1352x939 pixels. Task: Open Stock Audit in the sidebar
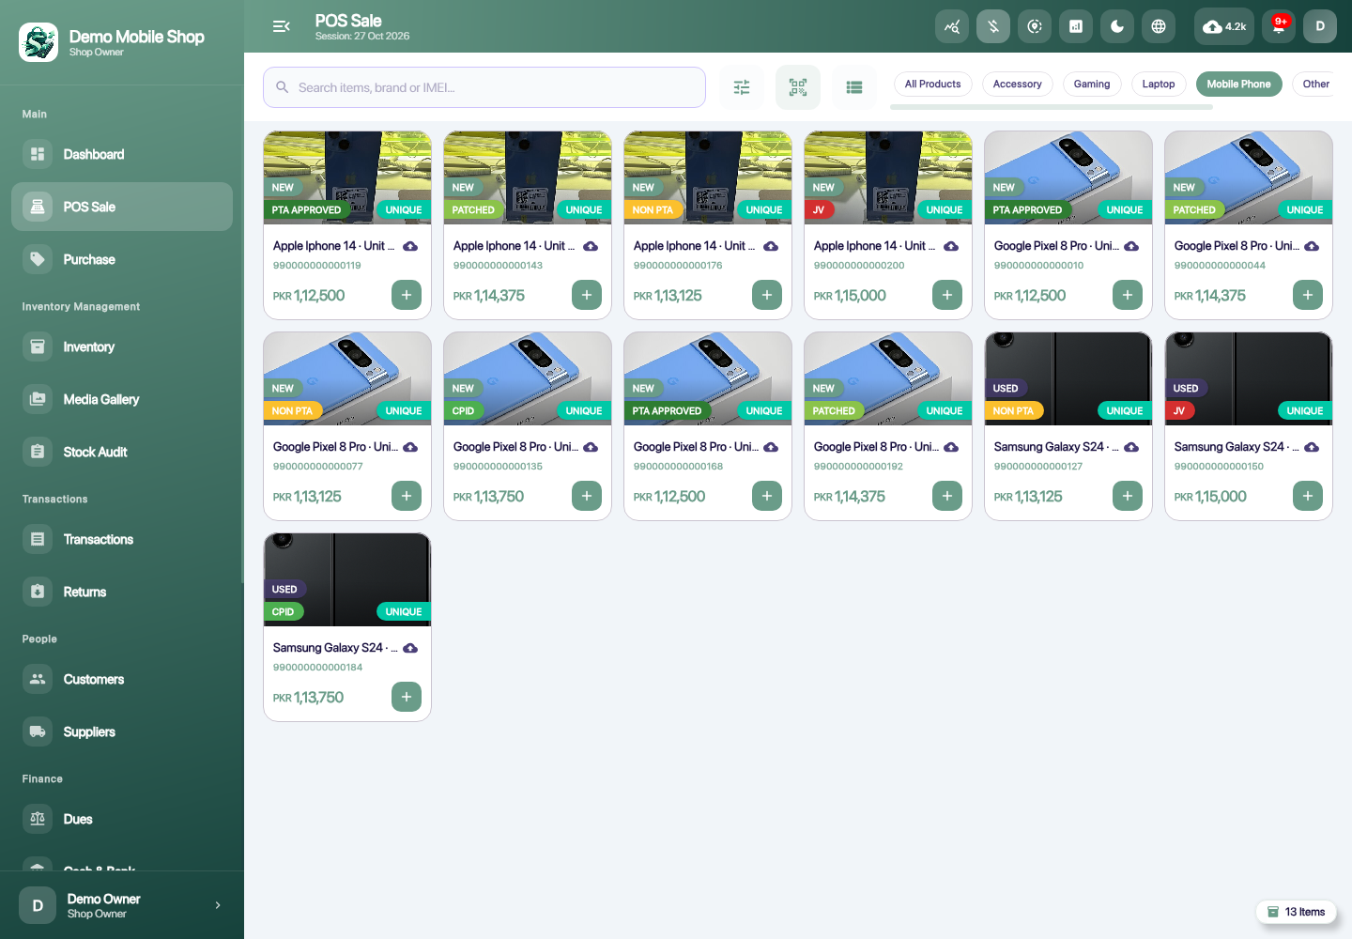tap(122, 452)
